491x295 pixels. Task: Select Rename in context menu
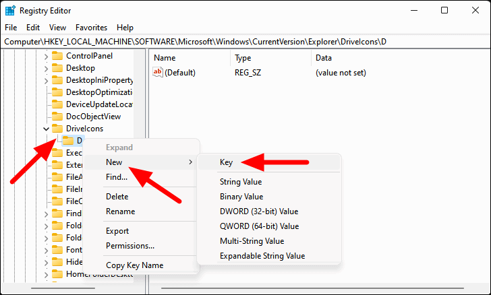pos(140,211)
